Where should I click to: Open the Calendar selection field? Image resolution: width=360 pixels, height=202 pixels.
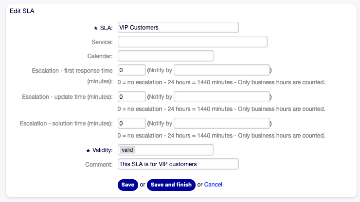point(166,56)
